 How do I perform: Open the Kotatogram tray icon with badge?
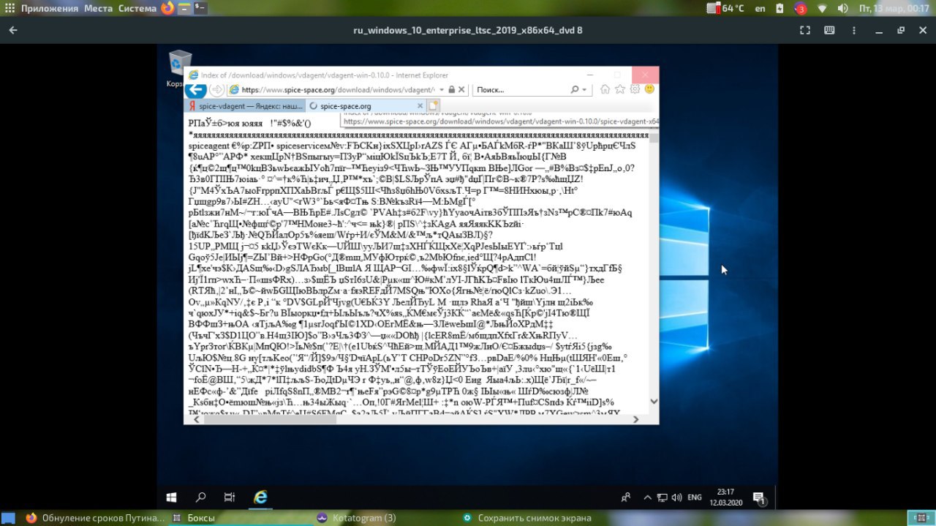(x=800, y=9)
